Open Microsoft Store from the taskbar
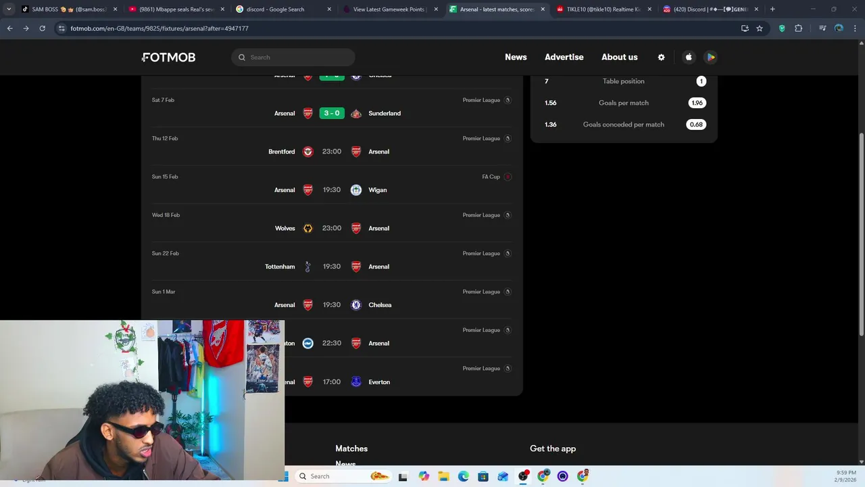865x487 pixels. point(483,476)
